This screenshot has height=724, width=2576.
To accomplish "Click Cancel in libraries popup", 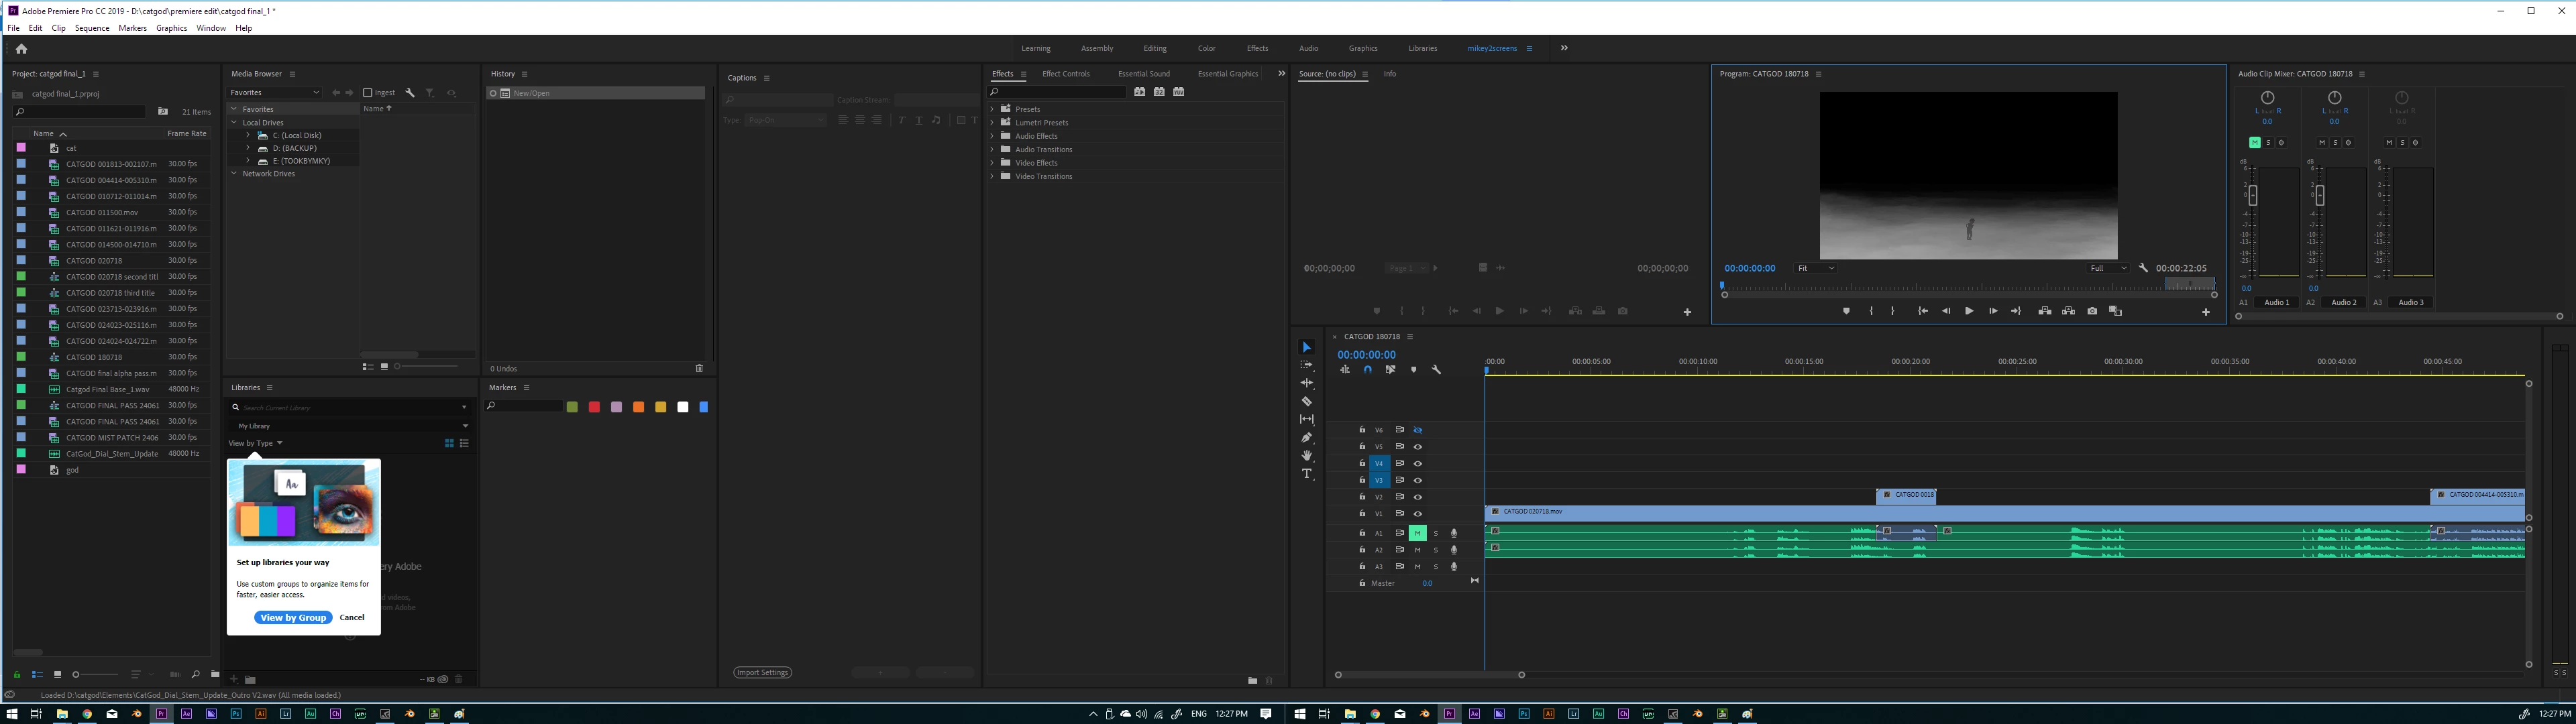I will 352,617.
